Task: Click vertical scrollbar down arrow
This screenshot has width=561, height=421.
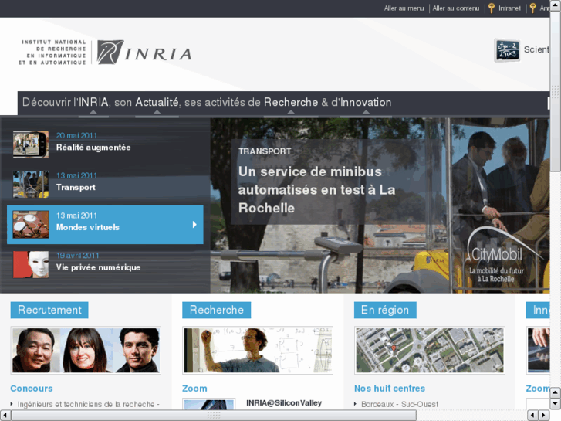Action: tap(555, 404)
